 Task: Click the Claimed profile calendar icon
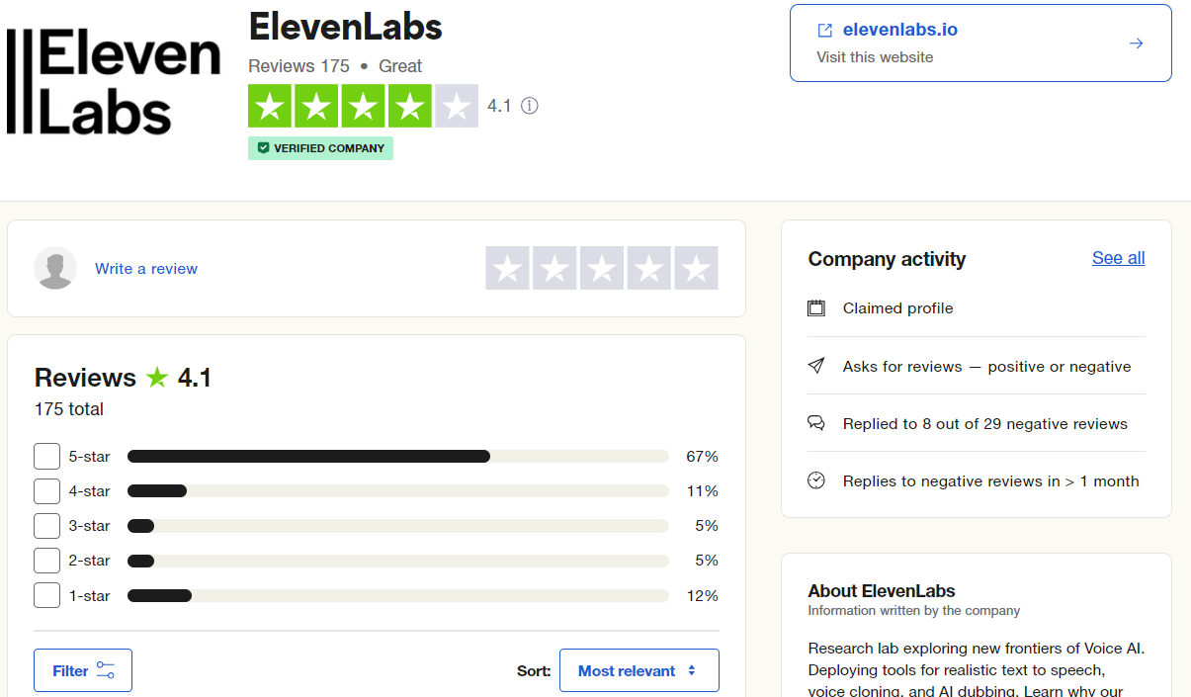(x=816, y=308)
